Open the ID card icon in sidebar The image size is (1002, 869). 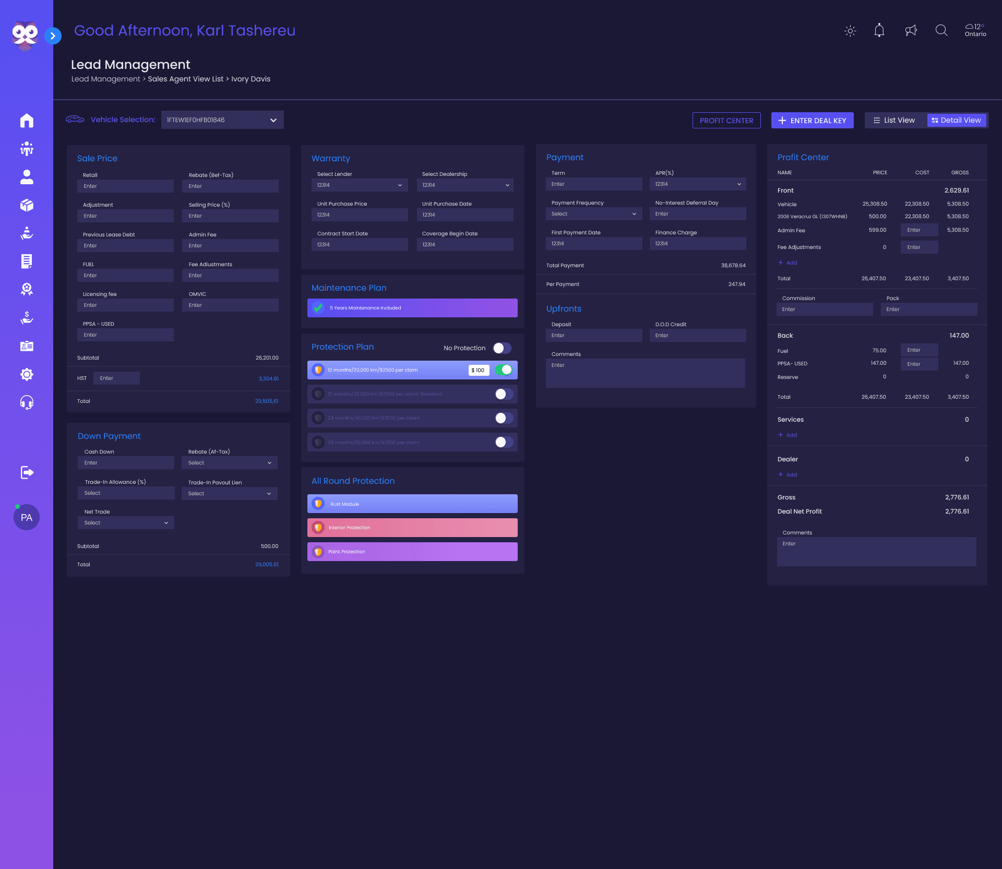point(27,346)
